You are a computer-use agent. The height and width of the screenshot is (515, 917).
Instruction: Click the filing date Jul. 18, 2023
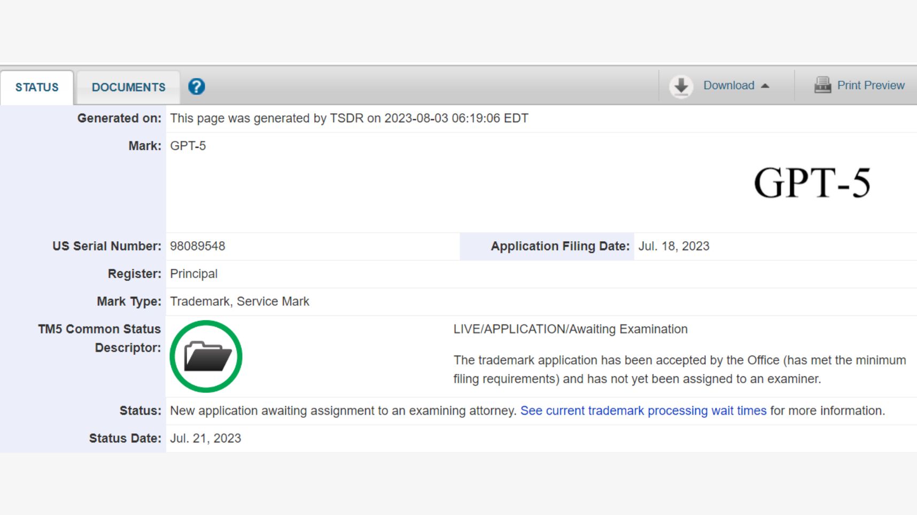point(673,246)
